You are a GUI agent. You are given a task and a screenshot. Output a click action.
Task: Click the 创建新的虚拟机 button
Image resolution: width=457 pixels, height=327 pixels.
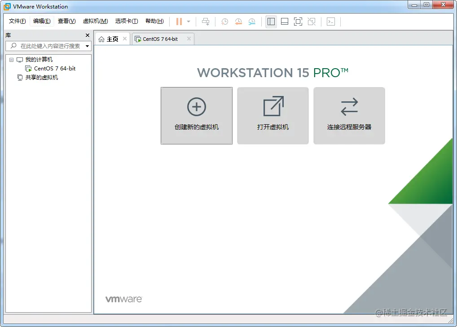click(197, 116)
